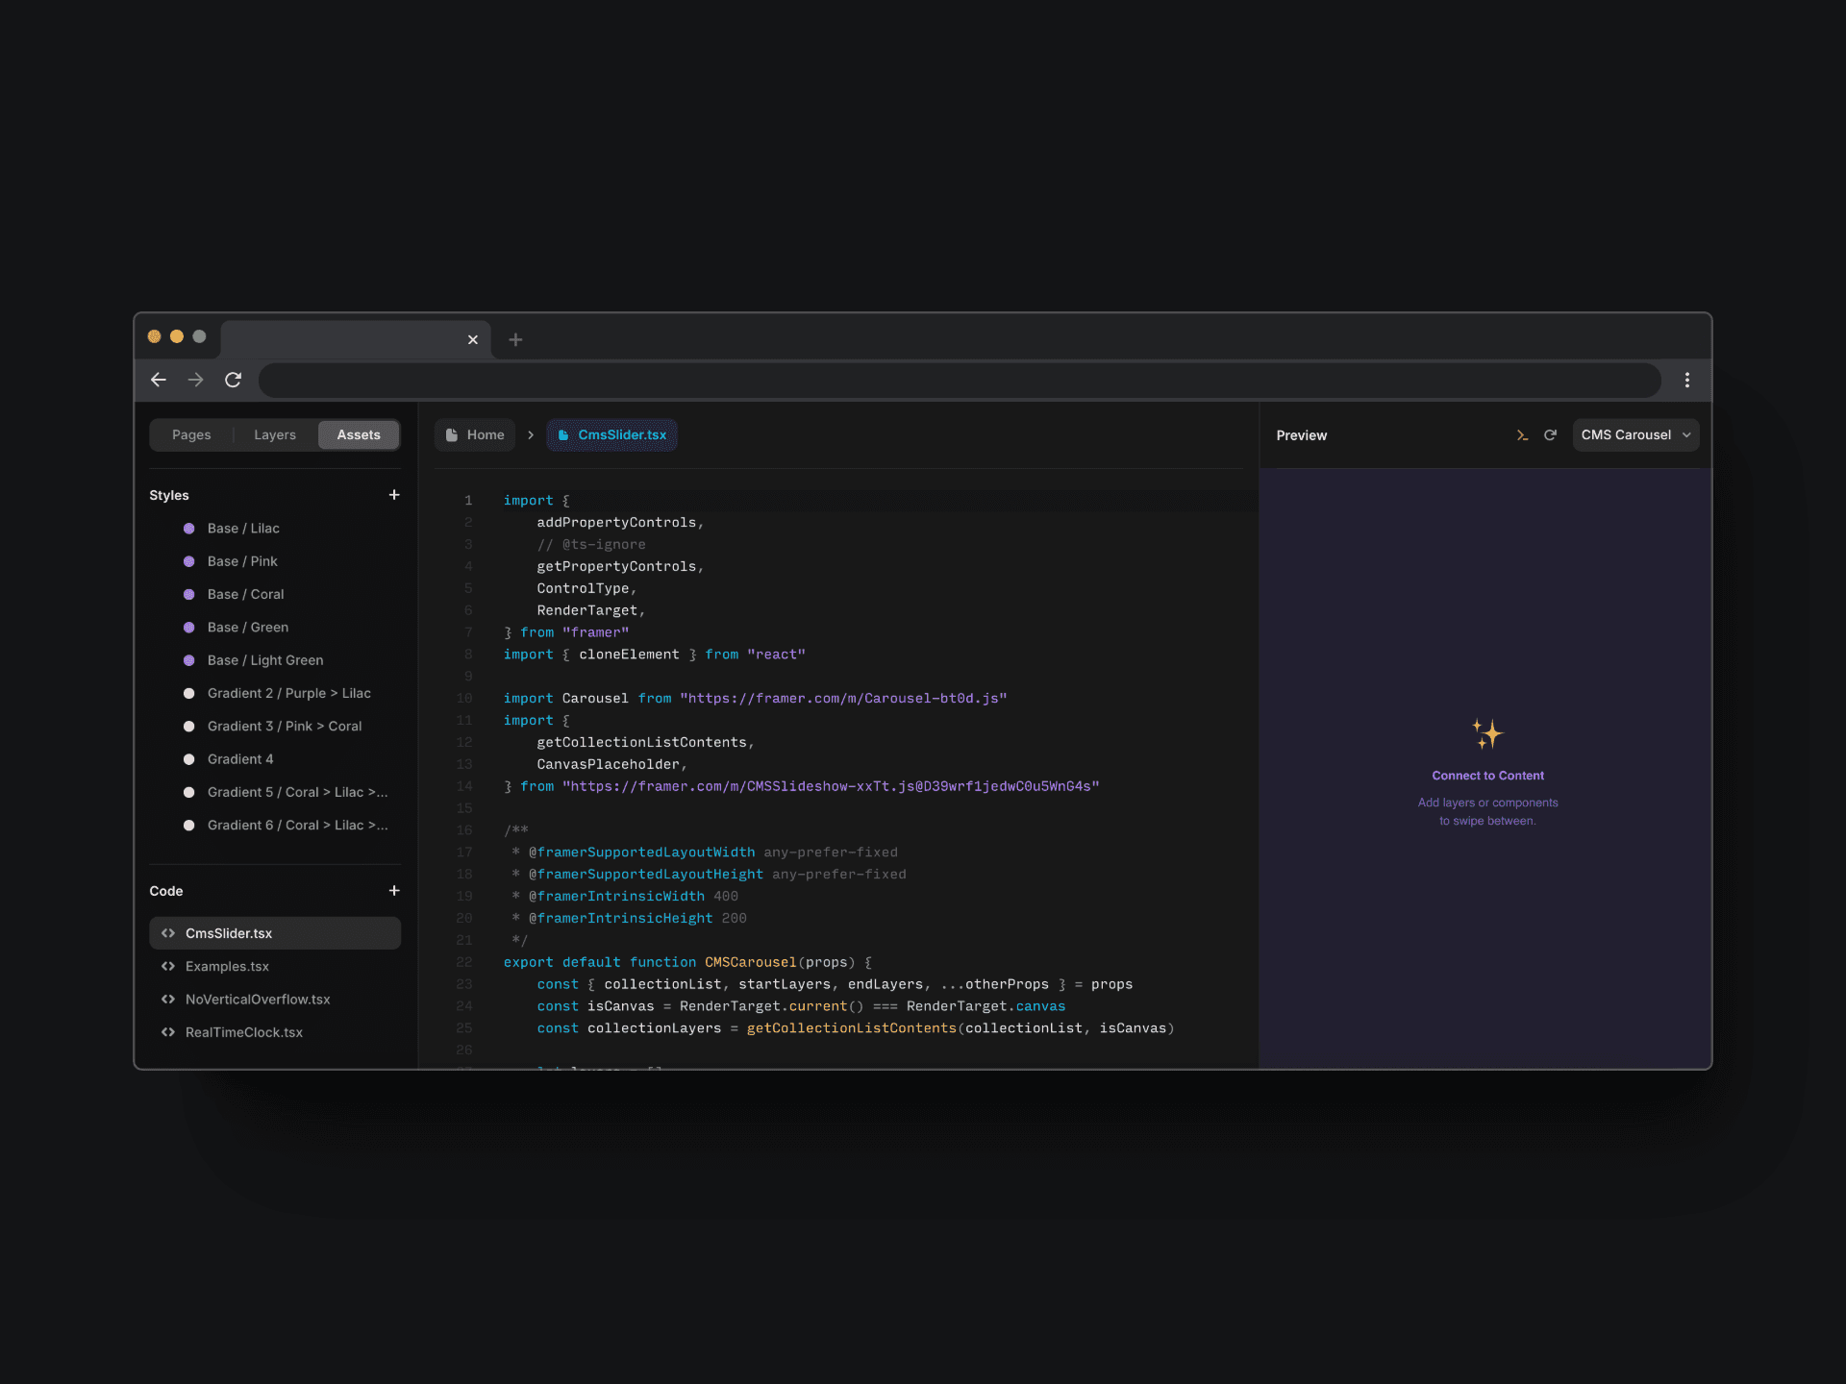Screen dimensions: 1846x1384
Task: Click the page icon in the Home breadcrumb
Action: pos(451,434)
